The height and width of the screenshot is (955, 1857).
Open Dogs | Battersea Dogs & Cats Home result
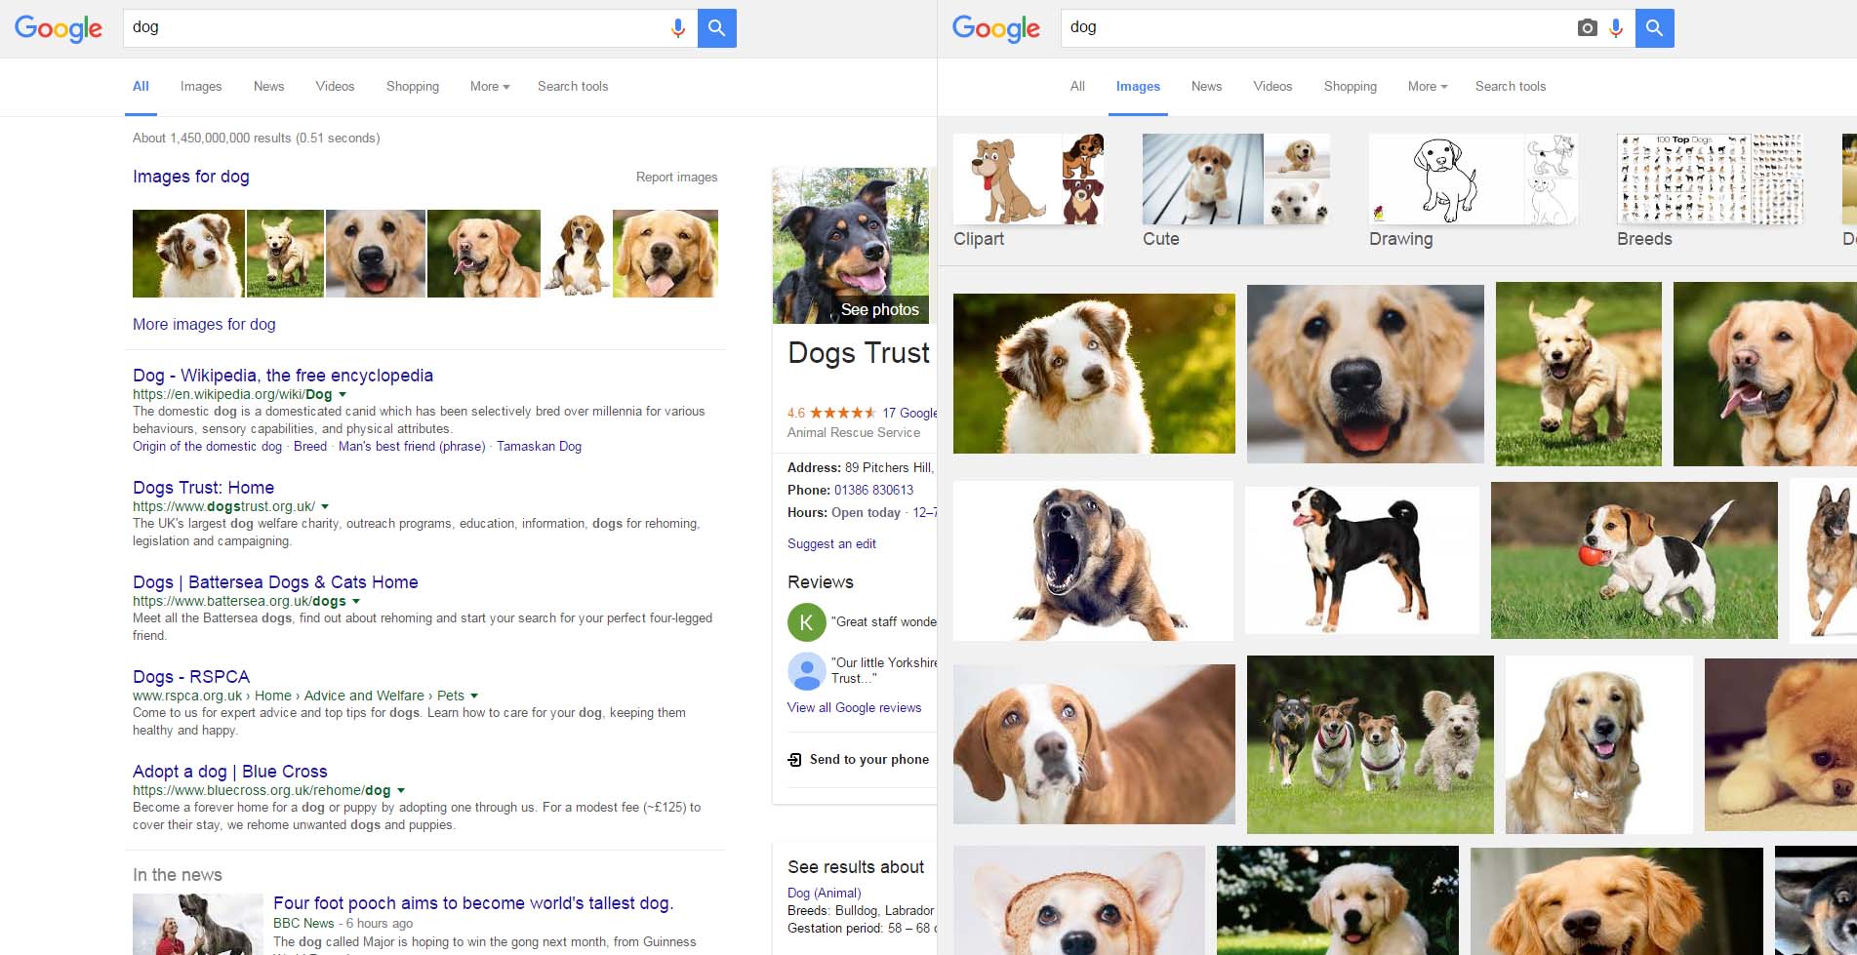pyautogui.click(x=275, y=582)
